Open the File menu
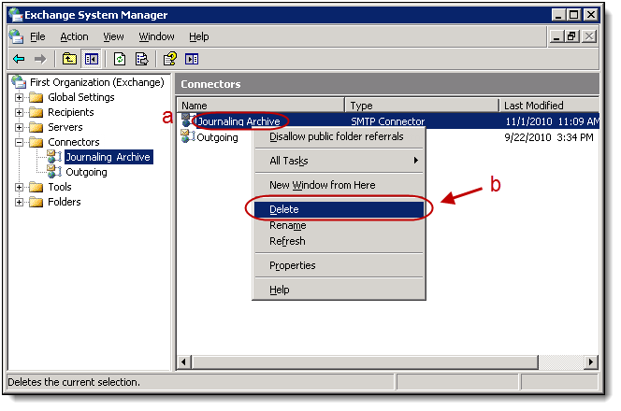621x411 pixels. click(x=37, y=36)
